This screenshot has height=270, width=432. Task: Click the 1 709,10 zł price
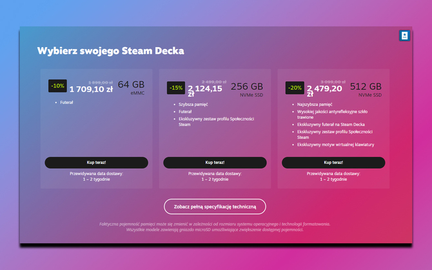pos(91,89)
